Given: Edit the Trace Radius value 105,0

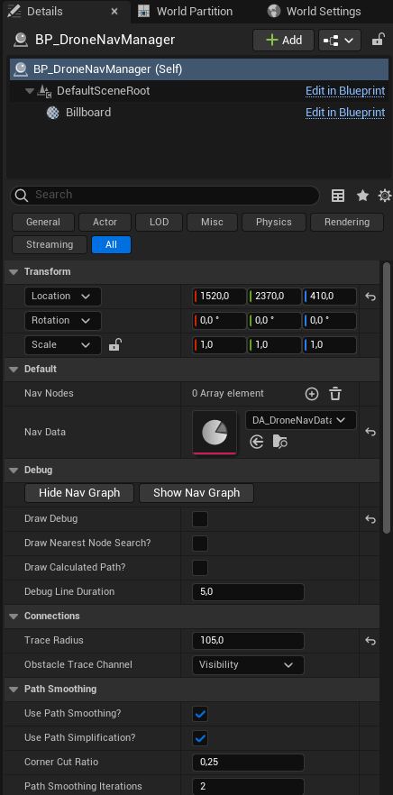Looking at the screenshot, I should point(248,641).
